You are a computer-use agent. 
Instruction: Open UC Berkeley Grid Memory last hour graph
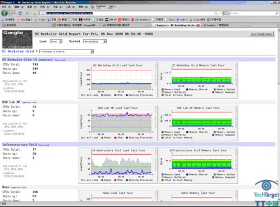pos(198,80)
